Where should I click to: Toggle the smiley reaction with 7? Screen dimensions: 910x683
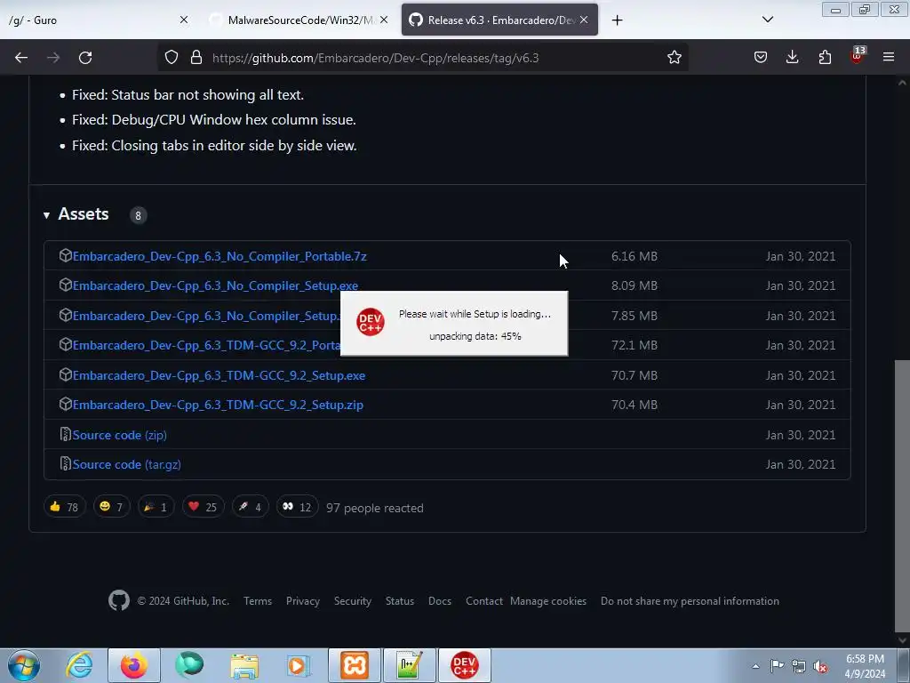point(111,507)
